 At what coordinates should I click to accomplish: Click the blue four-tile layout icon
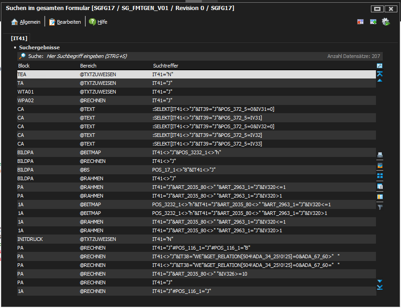(x=380, y=176)
